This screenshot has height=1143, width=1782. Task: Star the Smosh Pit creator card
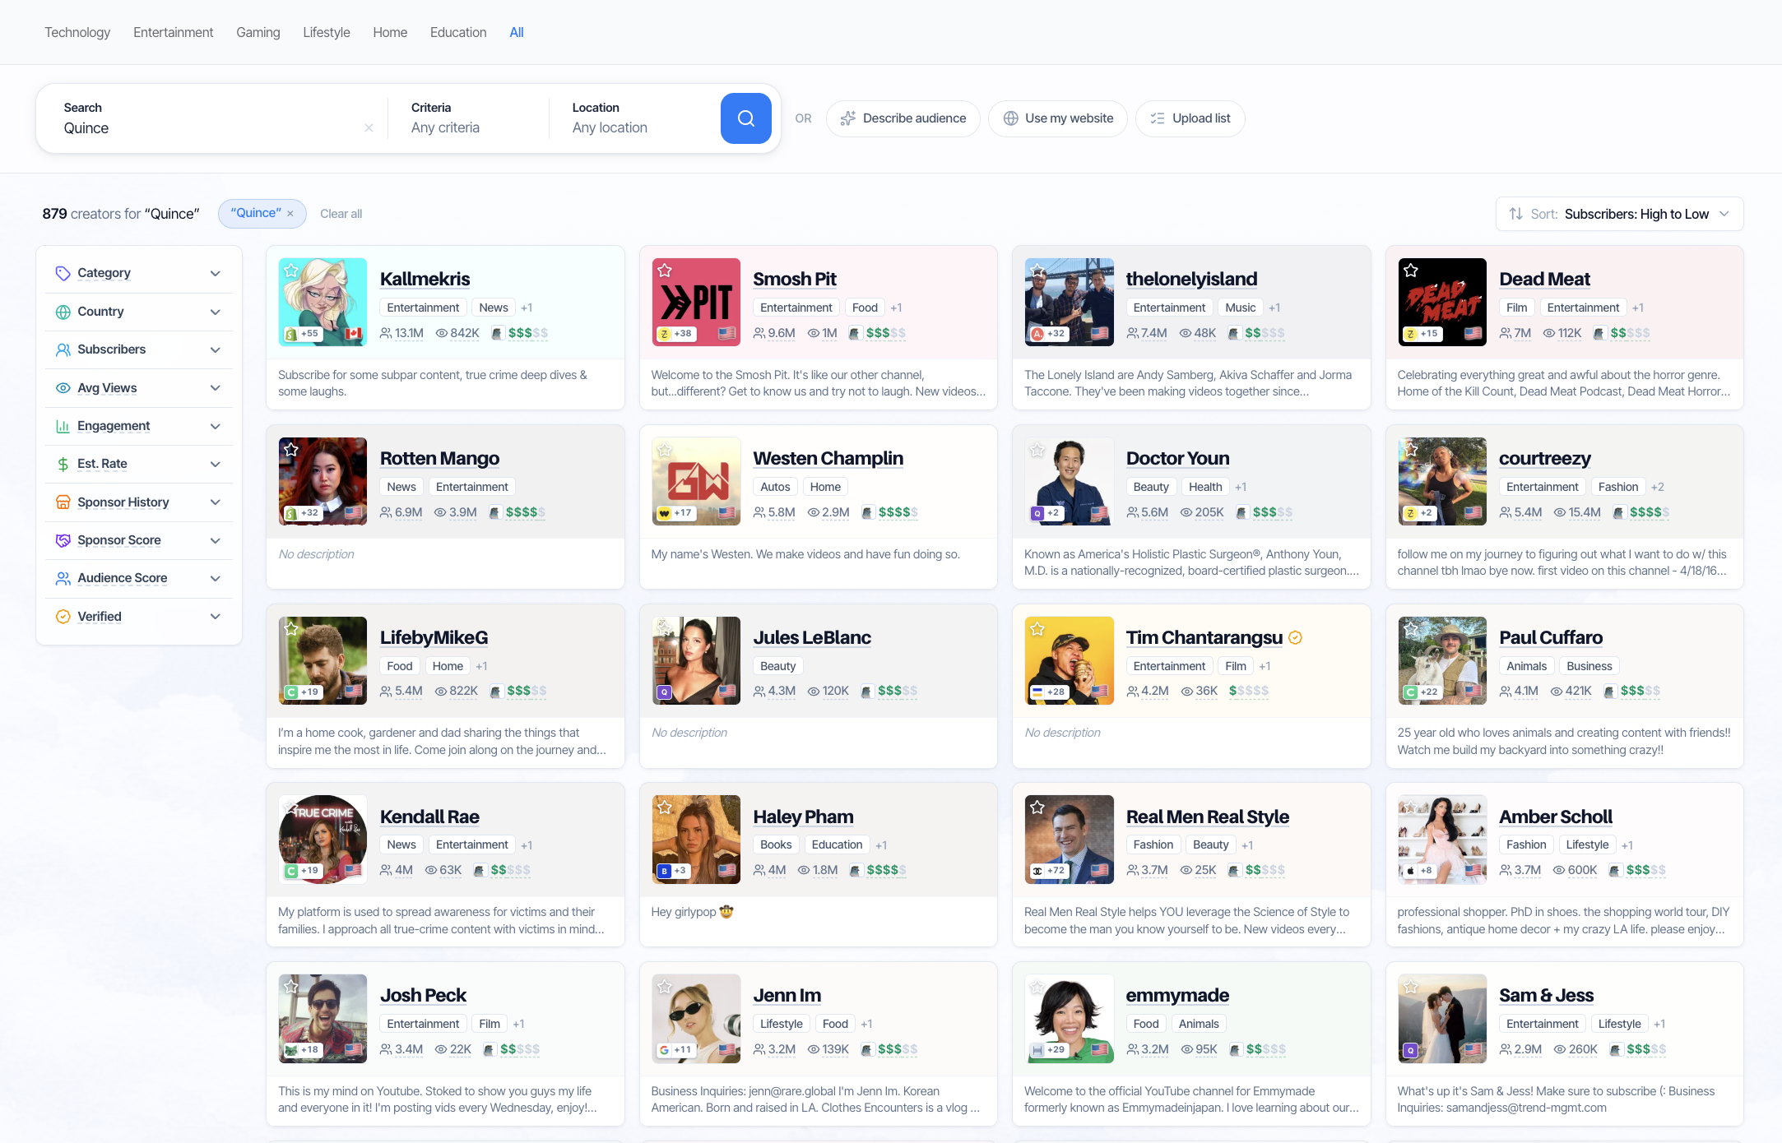(x=665, y=271)
